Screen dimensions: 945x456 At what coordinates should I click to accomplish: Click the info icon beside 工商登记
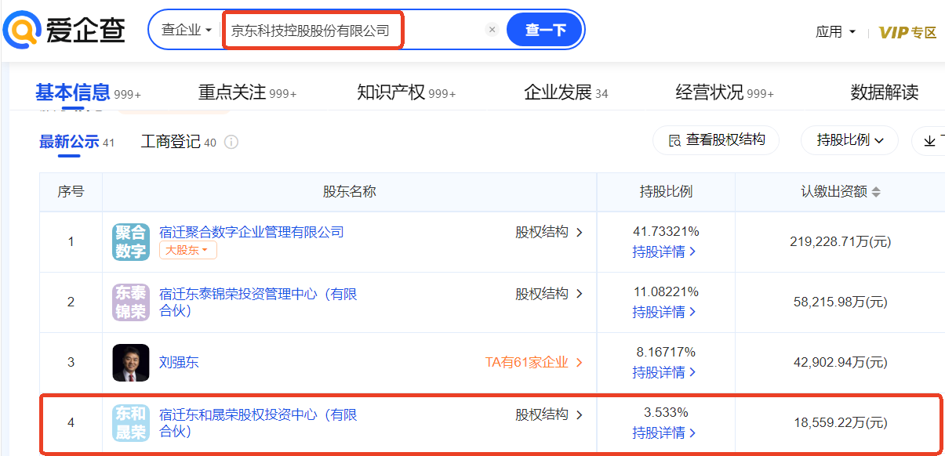click(231, 143)
